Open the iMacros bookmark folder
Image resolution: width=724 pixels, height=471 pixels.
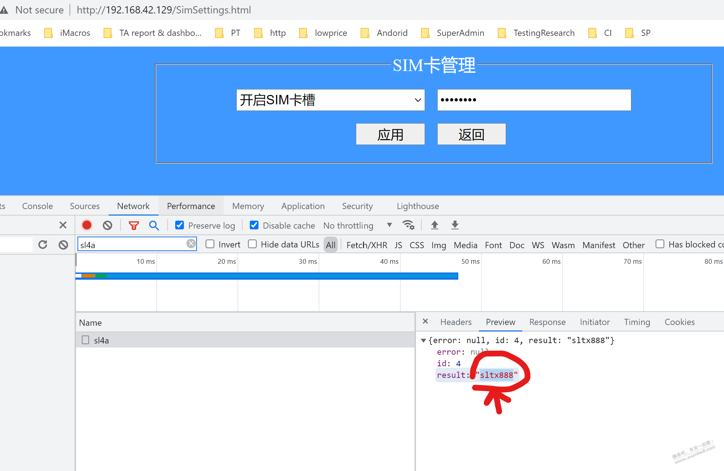pyautogui.click(x=67, y=33)
